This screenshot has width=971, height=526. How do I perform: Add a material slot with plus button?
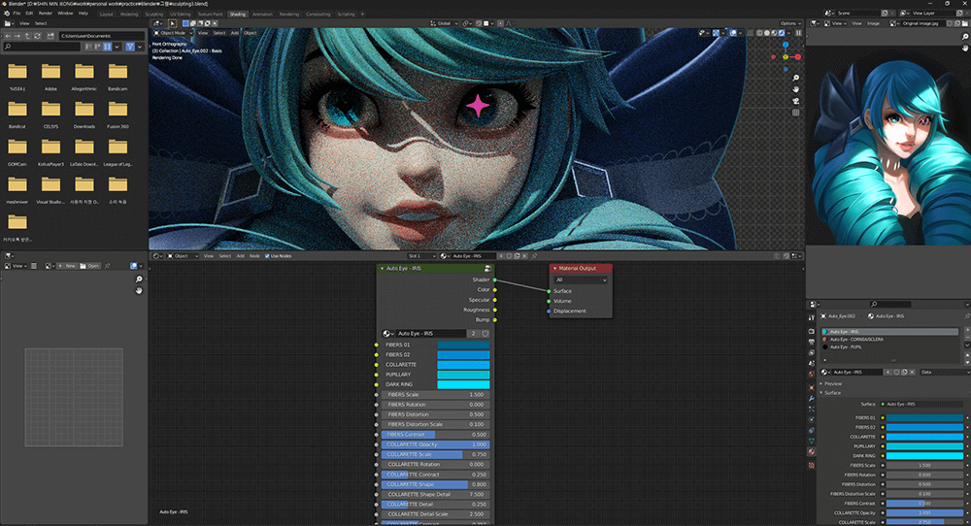pos(967,331)
